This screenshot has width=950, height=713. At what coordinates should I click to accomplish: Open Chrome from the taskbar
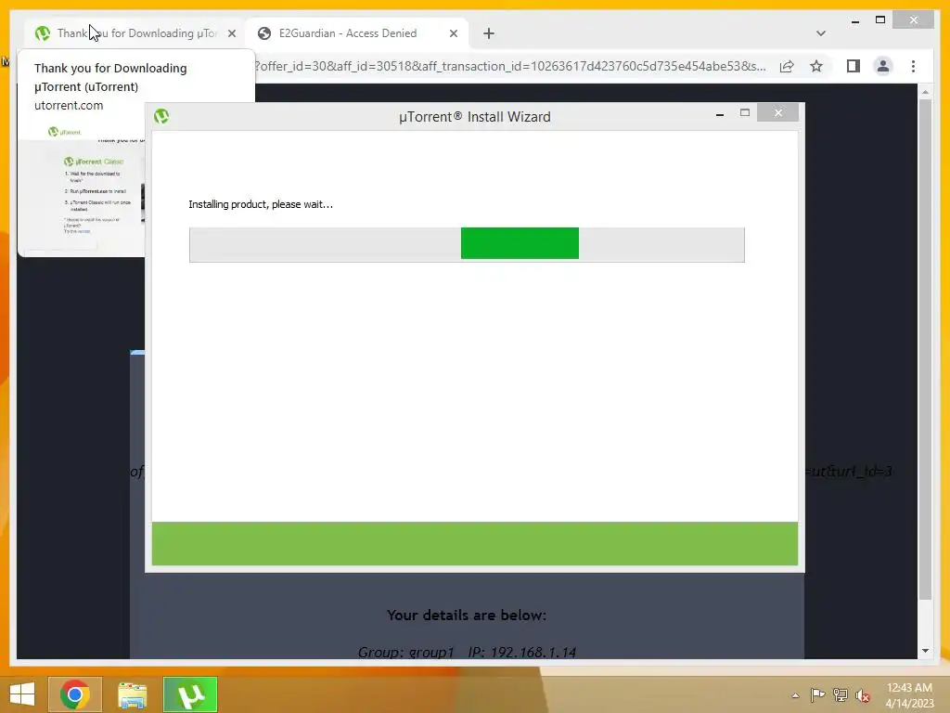tap(74, 694)
